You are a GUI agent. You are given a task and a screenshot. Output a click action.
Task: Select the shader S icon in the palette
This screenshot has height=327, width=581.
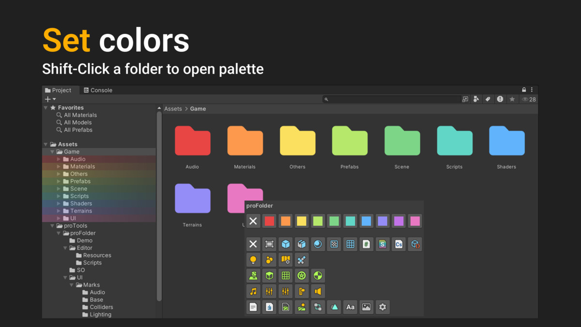382,244
